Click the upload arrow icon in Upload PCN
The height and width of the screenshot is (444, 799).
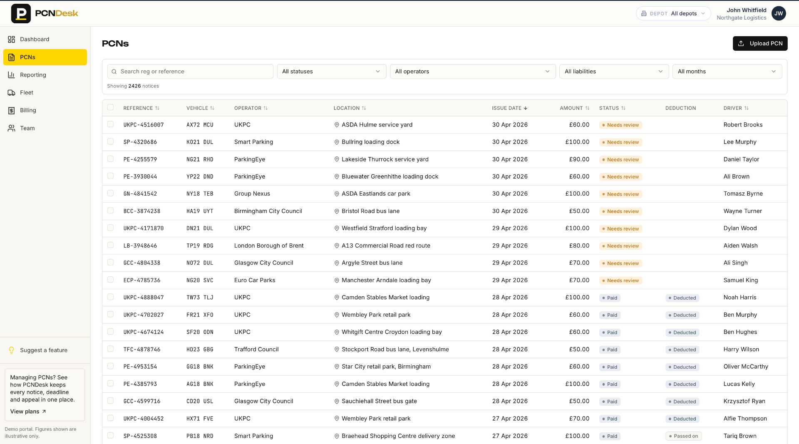tap(741, 43)
